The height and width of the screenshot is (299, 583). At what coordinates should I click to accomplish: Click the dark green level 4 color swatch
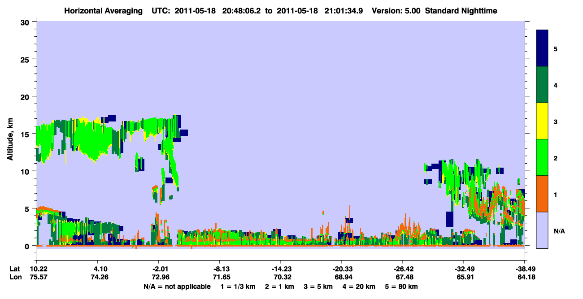pyautogui.click(x=542, y=85)
